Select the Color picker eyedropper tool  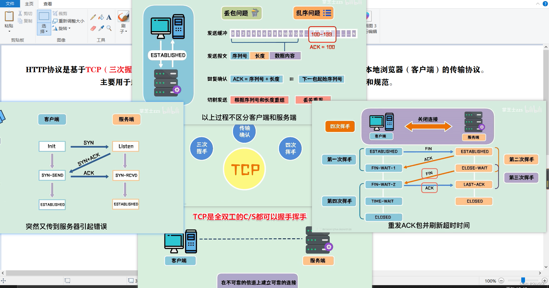click(101, 28)
